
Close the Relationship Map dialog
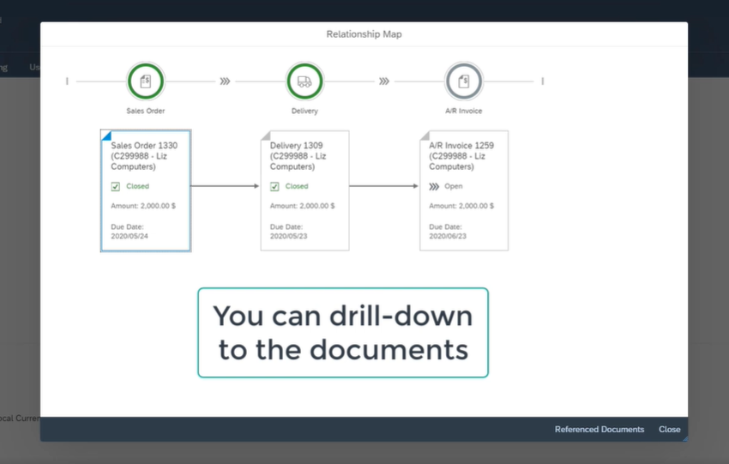coord(670,429)
